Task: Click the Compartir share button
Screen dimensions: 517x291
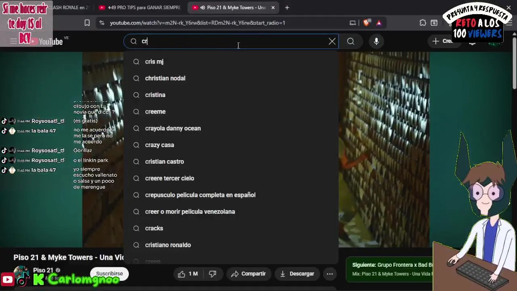Action: tap(248, 274)
